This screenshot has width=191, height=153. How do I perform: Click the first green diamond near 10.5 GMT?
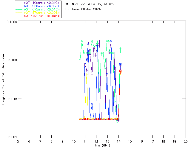(80, 59)
